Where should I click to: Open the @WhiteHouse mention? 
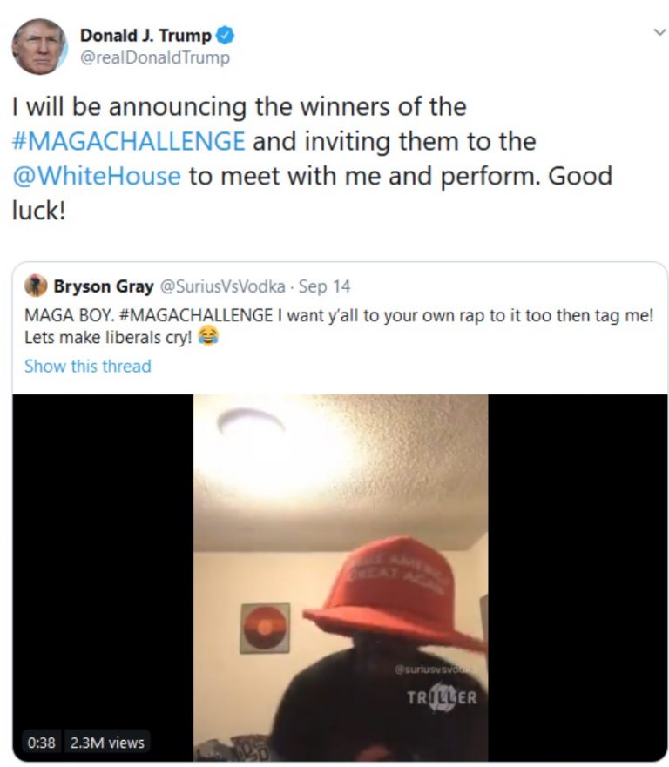pos(97,176)
